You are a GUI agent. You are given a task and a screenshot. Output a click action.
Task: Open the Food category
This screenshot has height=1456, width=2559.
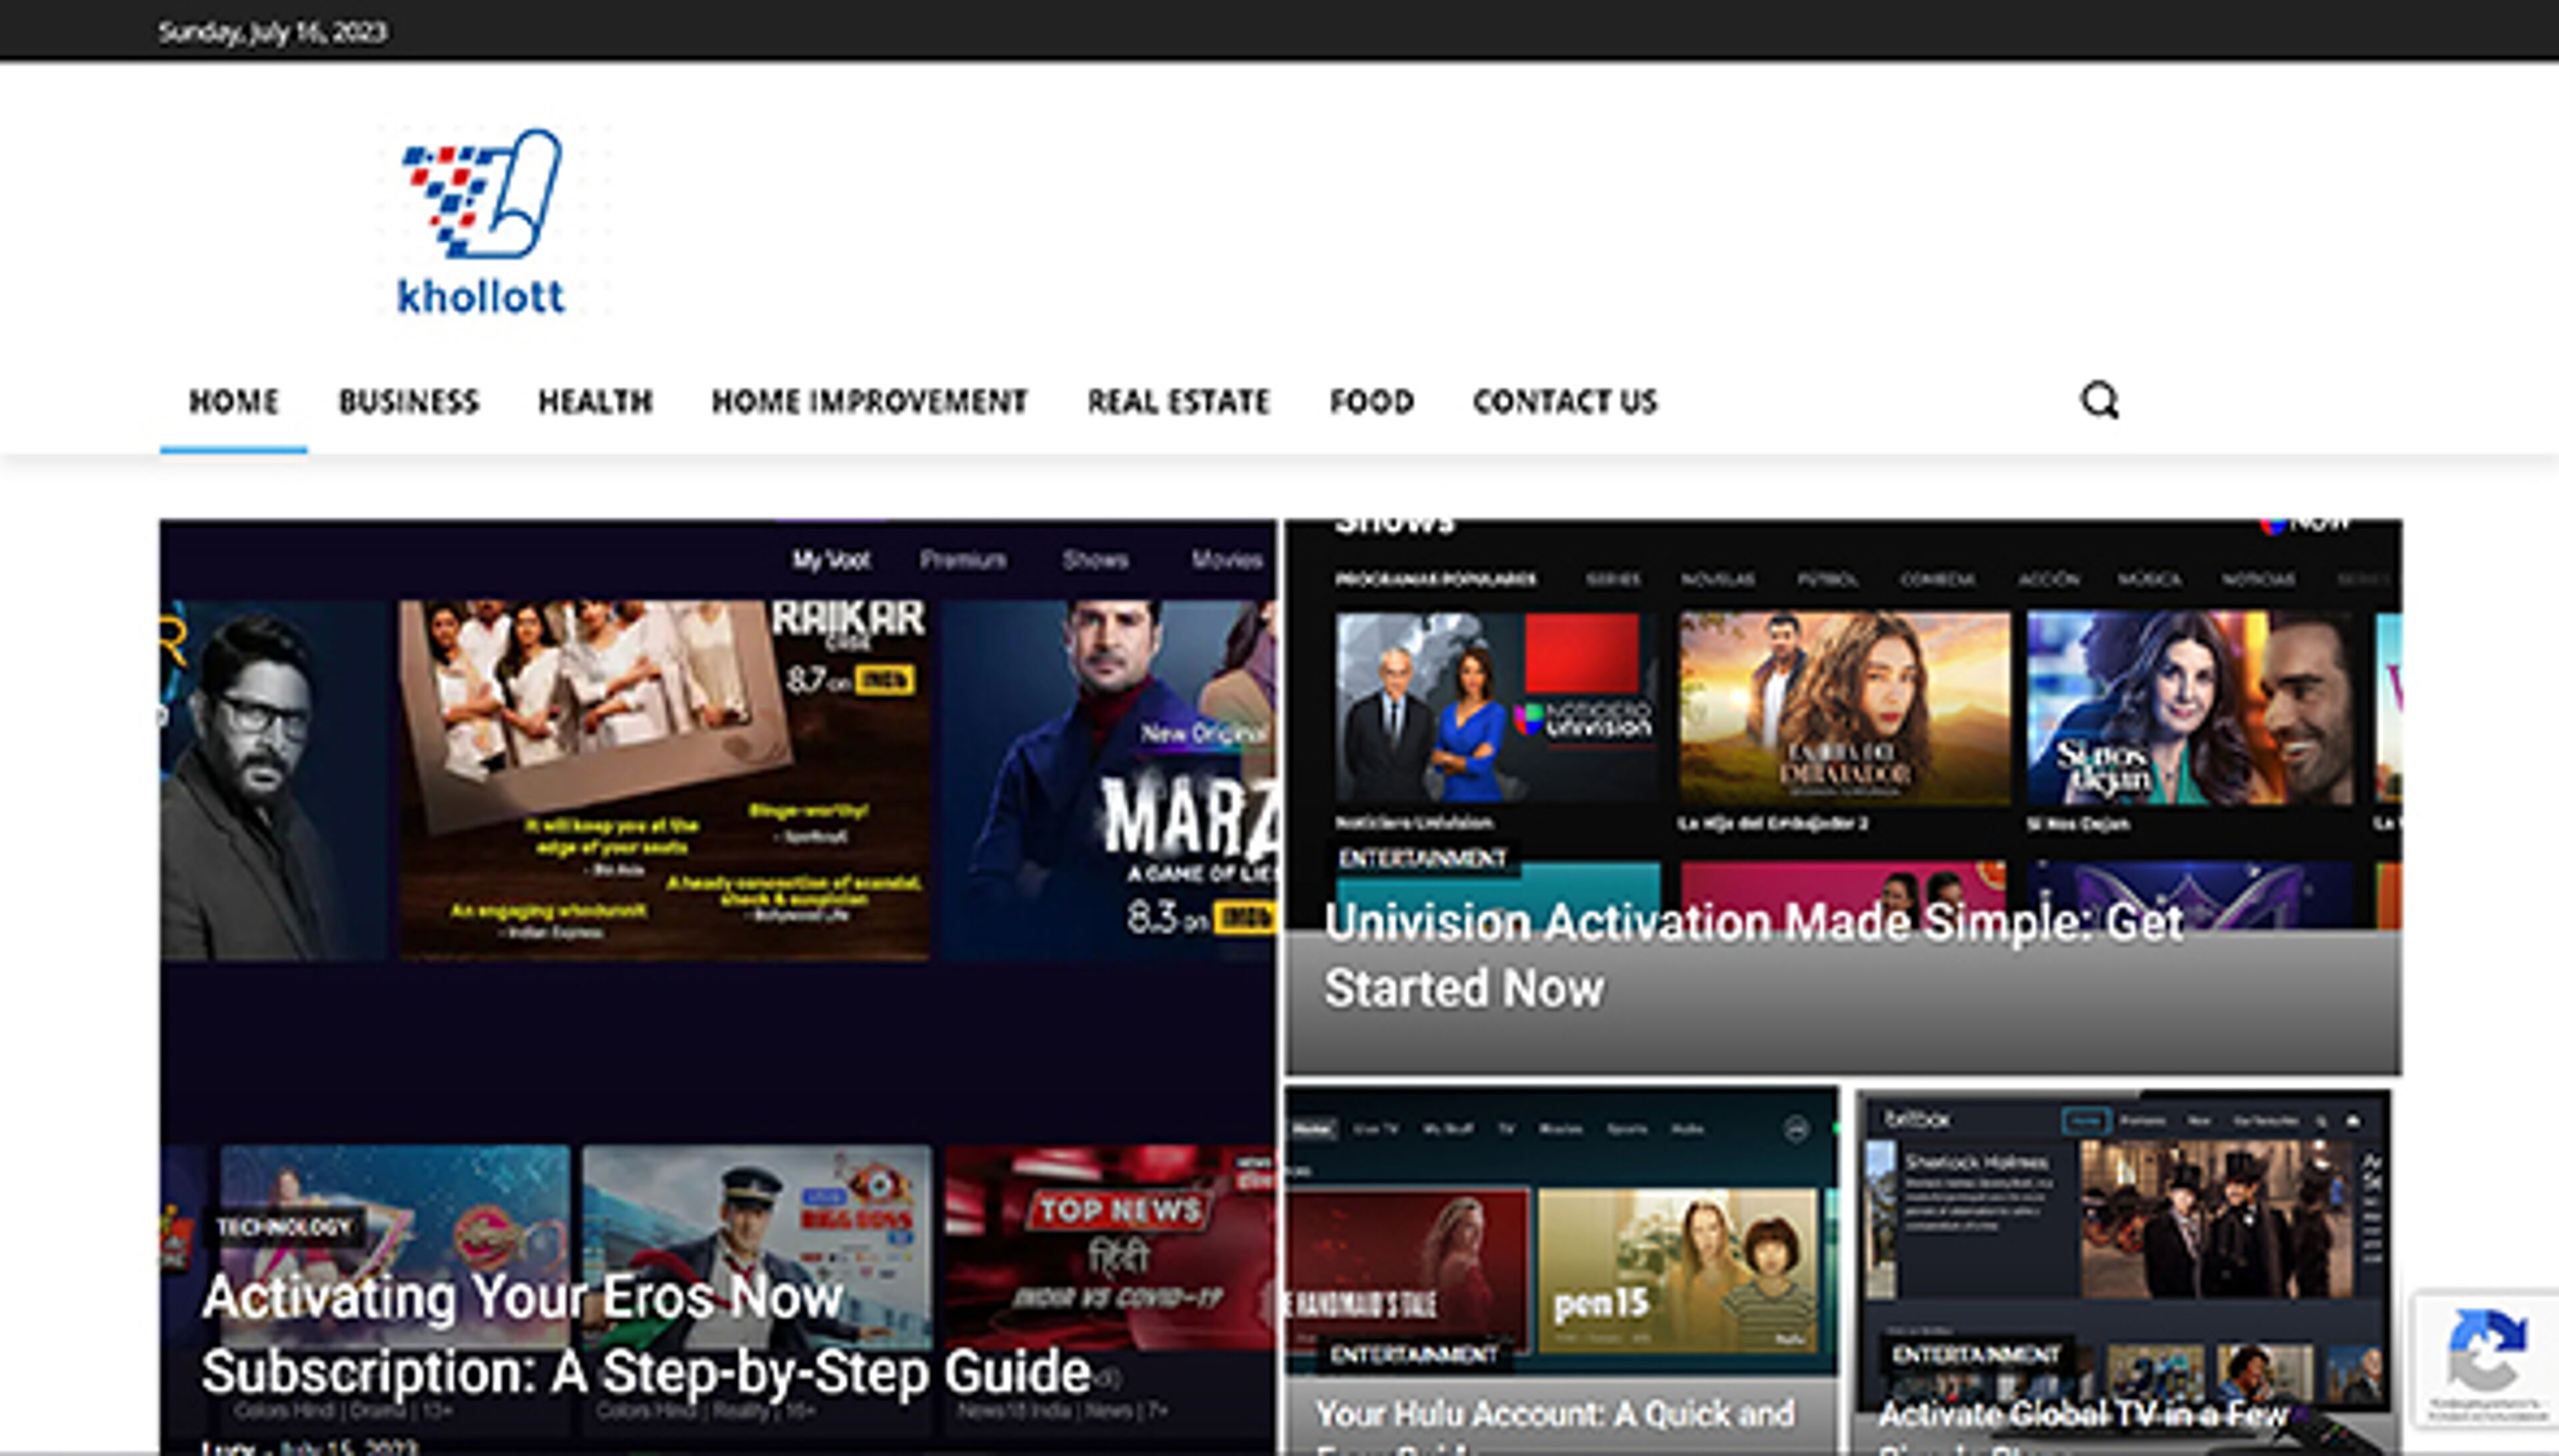point(1371,402)
